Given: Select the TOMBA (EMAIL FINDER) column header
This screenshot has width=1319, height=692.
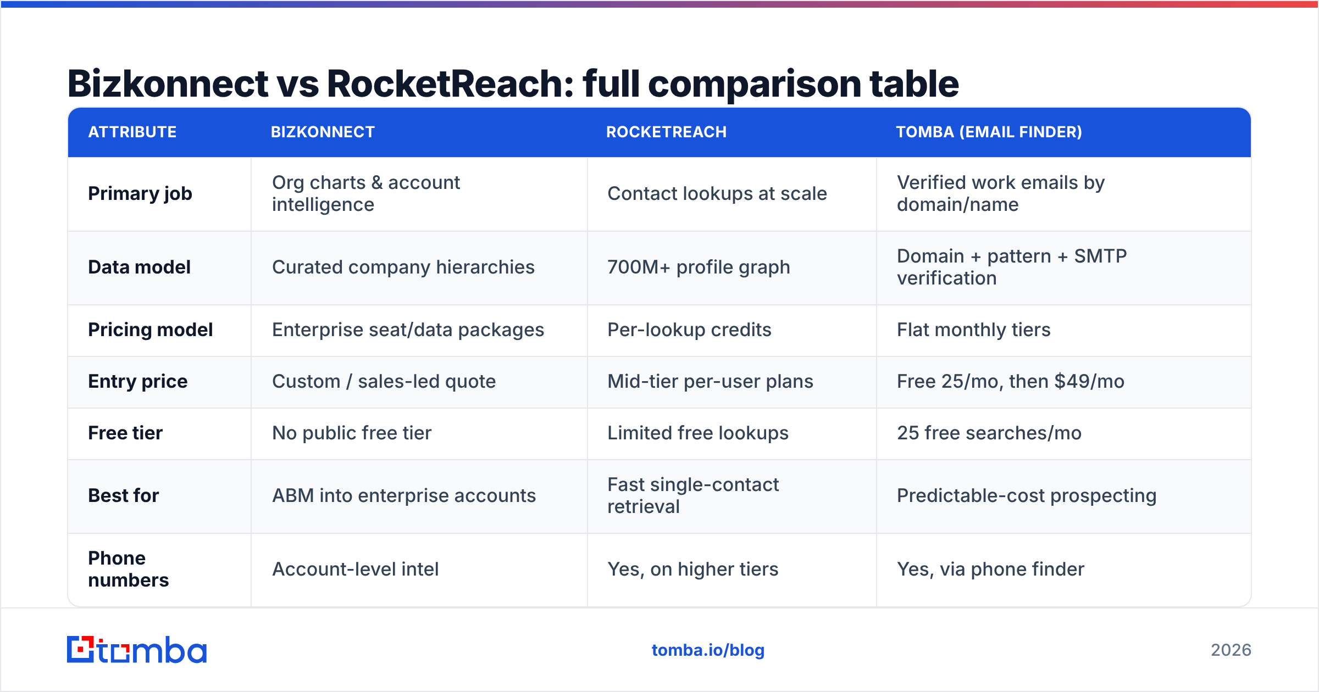Looking at the screenshot, I should (989, 132).
